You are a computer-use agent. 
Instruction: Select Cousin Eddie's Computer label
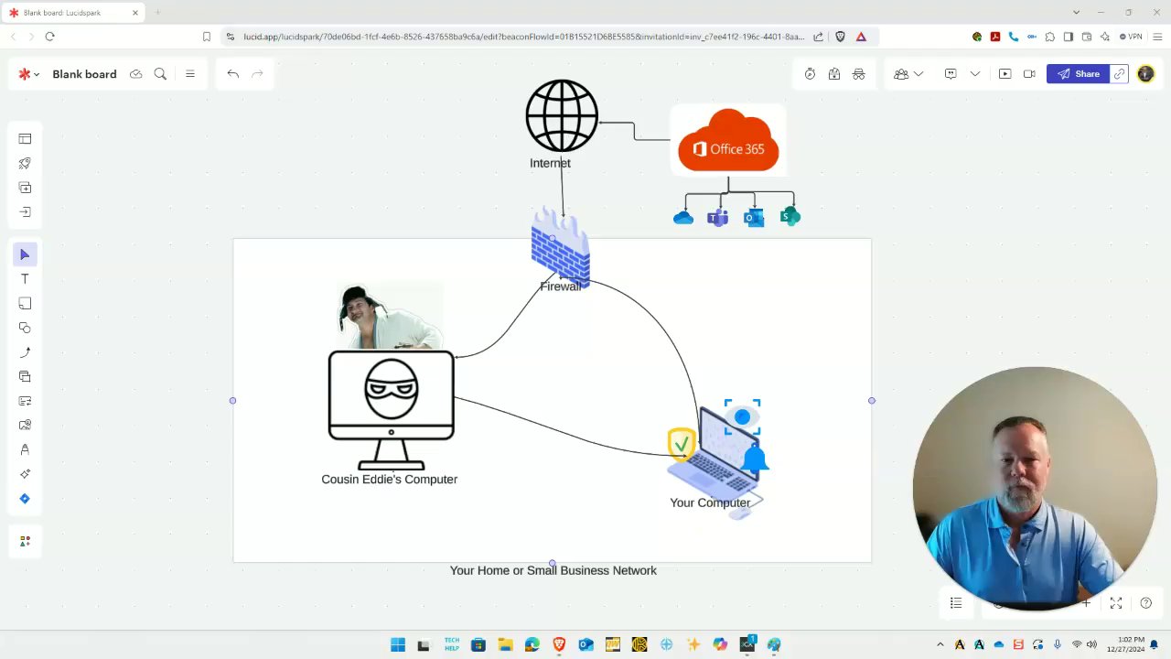389,480
